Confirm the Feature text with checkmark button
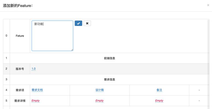Screen dimensions: 212x109 tap(78, 23)
